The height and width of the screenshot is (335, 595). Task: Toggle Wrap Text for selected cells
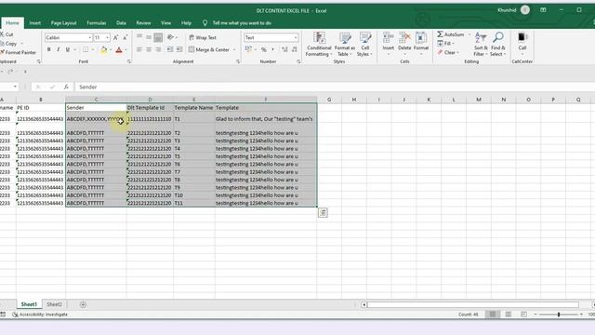[203, 37]
